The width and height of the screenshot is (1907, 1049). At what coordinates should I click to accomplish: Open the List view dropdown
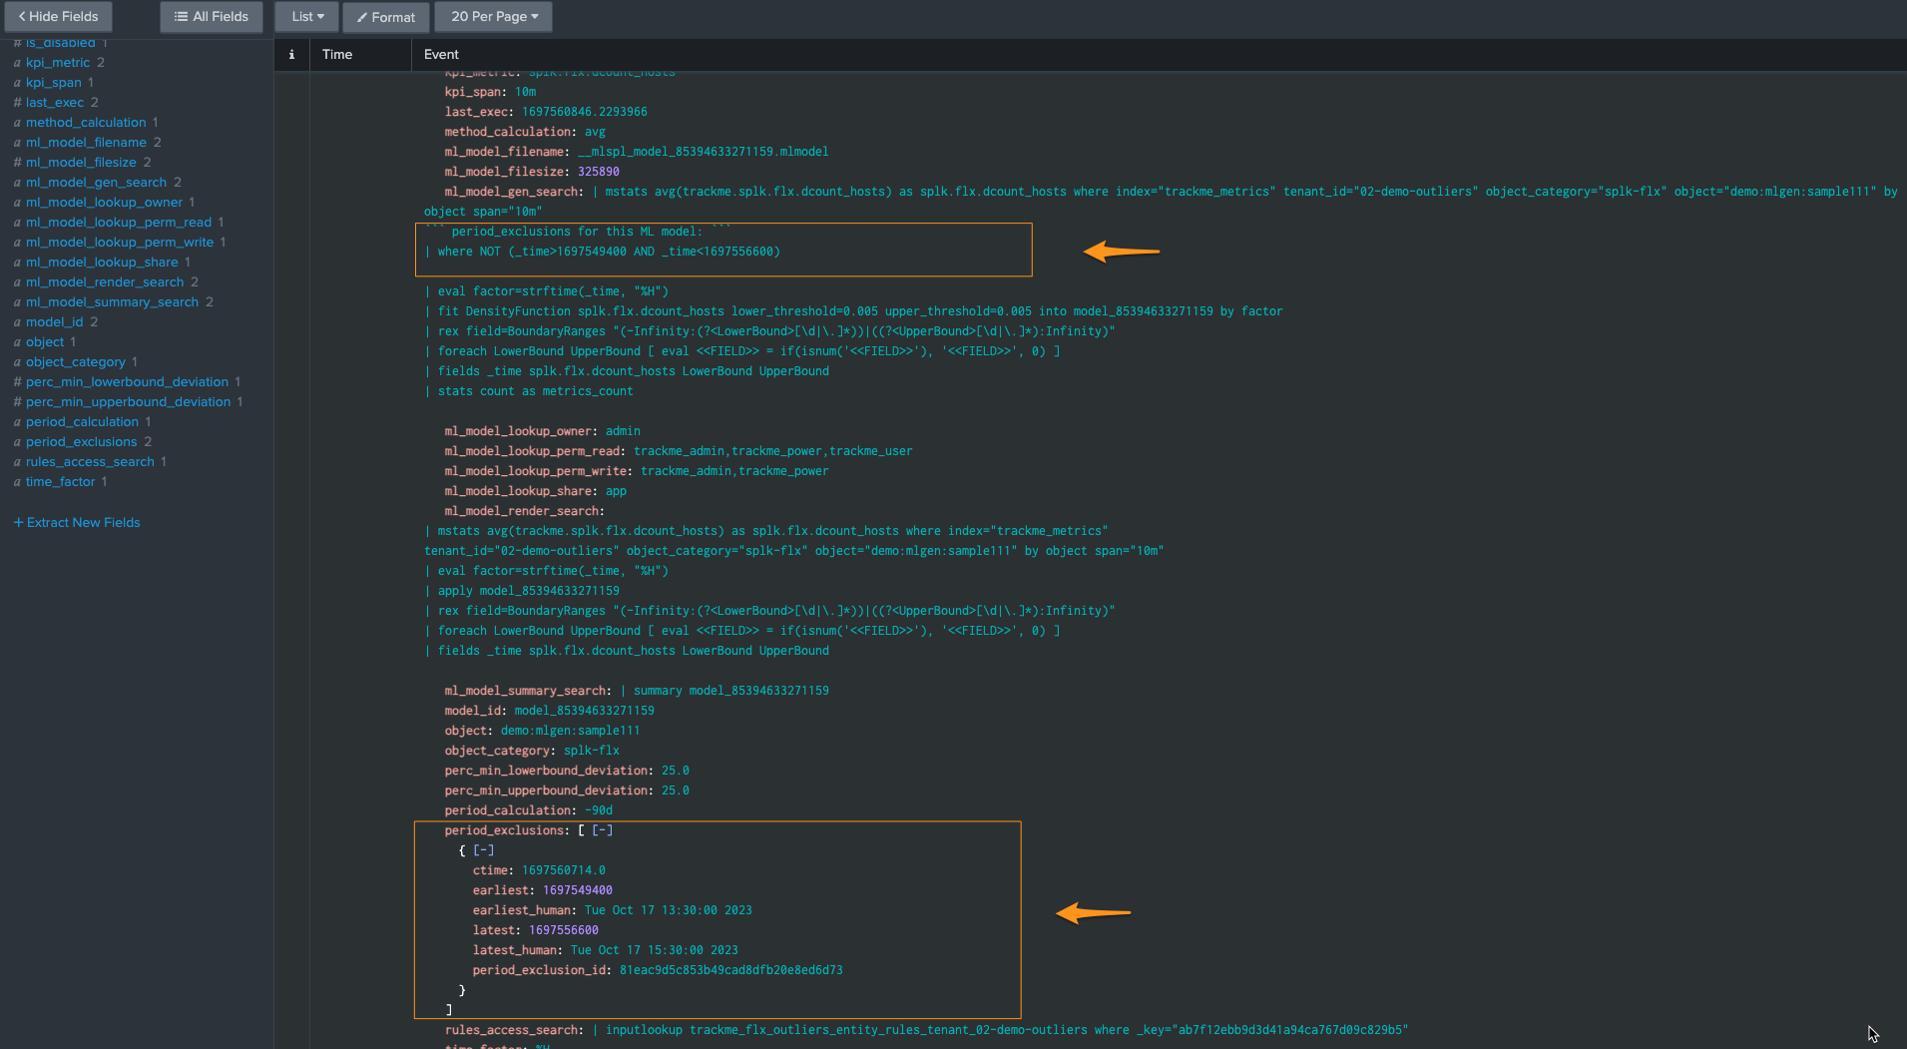click(x=307, y=16)
